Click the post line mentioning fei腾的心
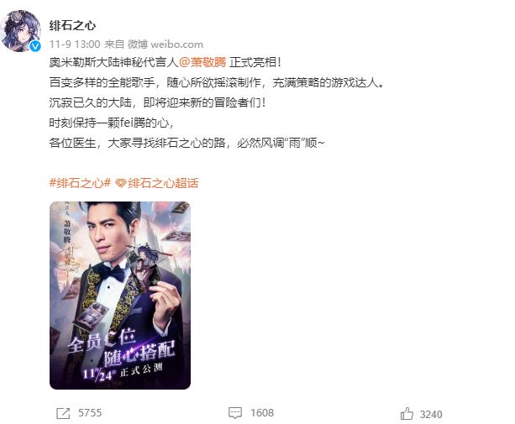Image resolution: width=515 pixels, height=424 pixels. [x=112, y=123]
